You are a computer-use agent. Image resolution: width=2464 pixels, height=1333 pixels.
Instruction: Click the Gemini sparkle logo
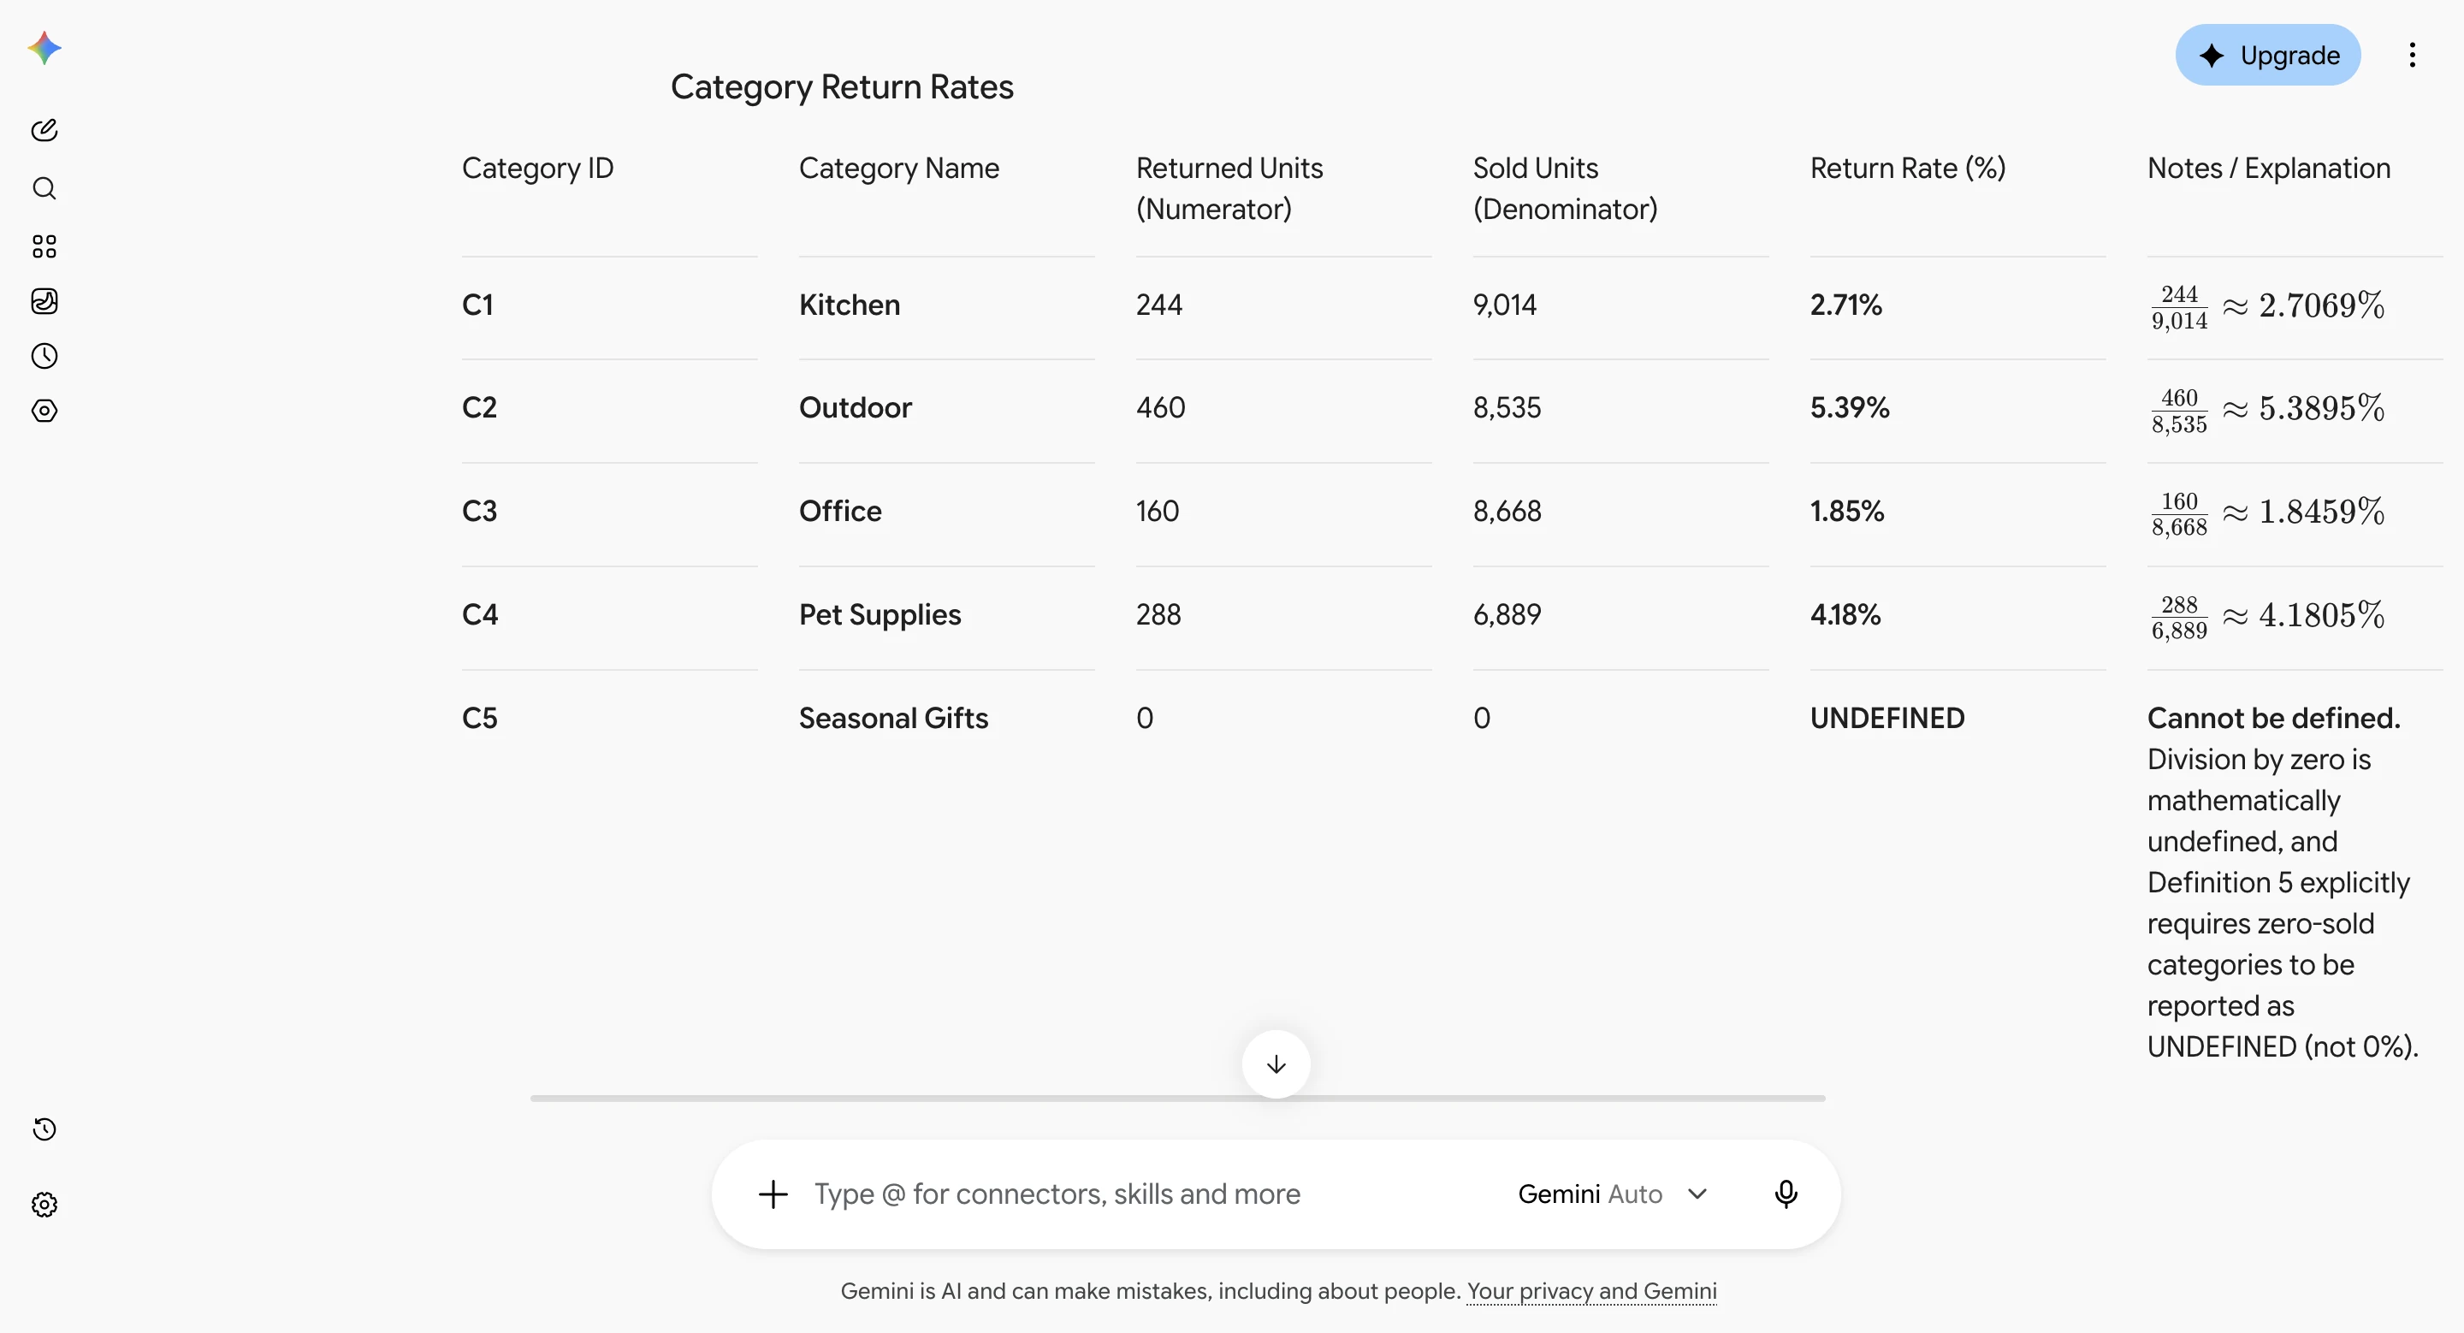tap(44, 48)
